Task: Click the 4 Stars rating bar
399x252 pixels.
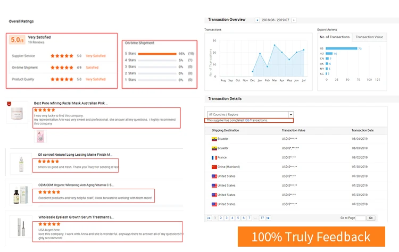Action: (x=157, y=60)
